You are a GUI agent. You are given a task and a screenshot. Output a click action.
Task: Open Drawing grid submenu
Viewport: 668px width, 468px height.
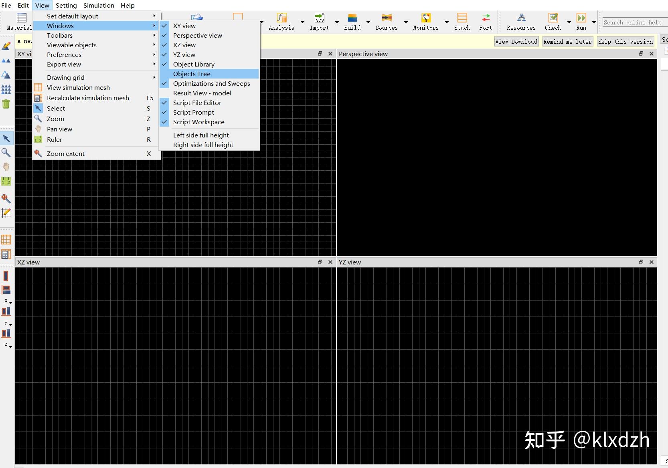point(97,77)
